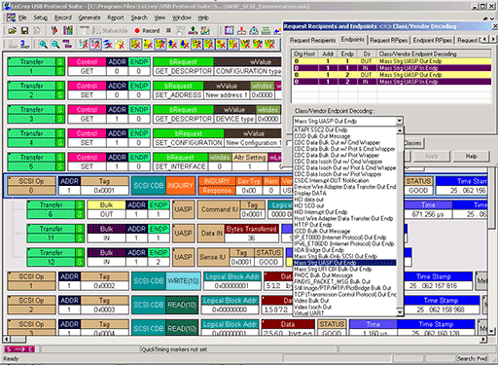This screenshot has height=365, width=498.
Task: Click the SET_ADDRESS request field
Action: (178, 95)
